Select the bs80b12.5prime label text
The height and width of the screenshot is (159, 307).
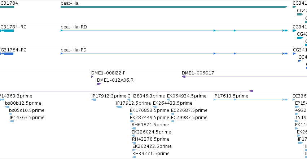pos(23,103)
